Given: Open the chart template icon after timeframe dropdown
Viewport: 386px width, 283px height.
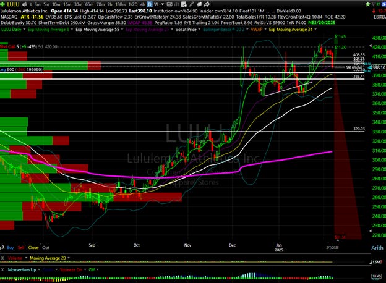Looking at the screenshot, I should tap(169, 4).
